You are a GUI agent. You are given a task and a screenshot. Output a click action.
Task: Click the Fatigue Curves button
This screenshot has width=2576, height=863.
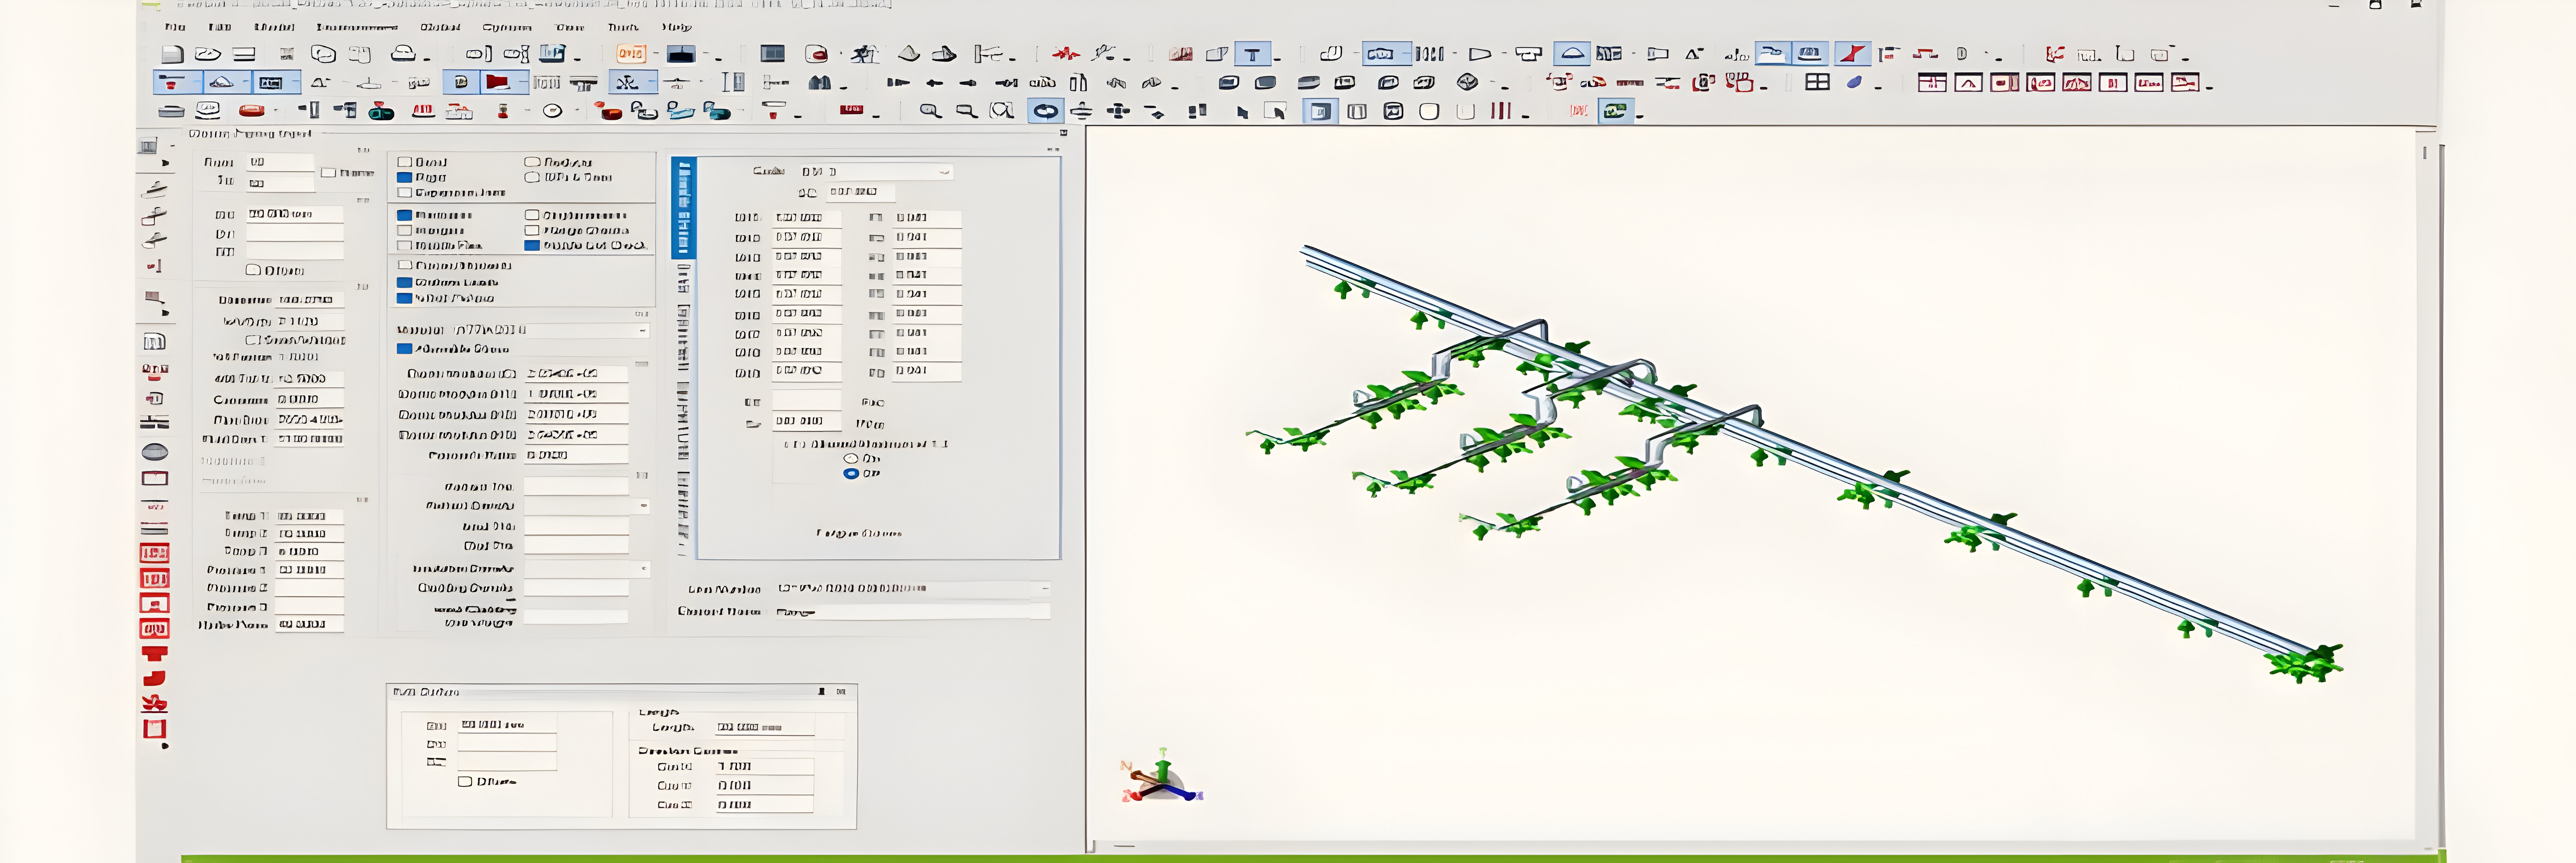(x=859, y=533)
